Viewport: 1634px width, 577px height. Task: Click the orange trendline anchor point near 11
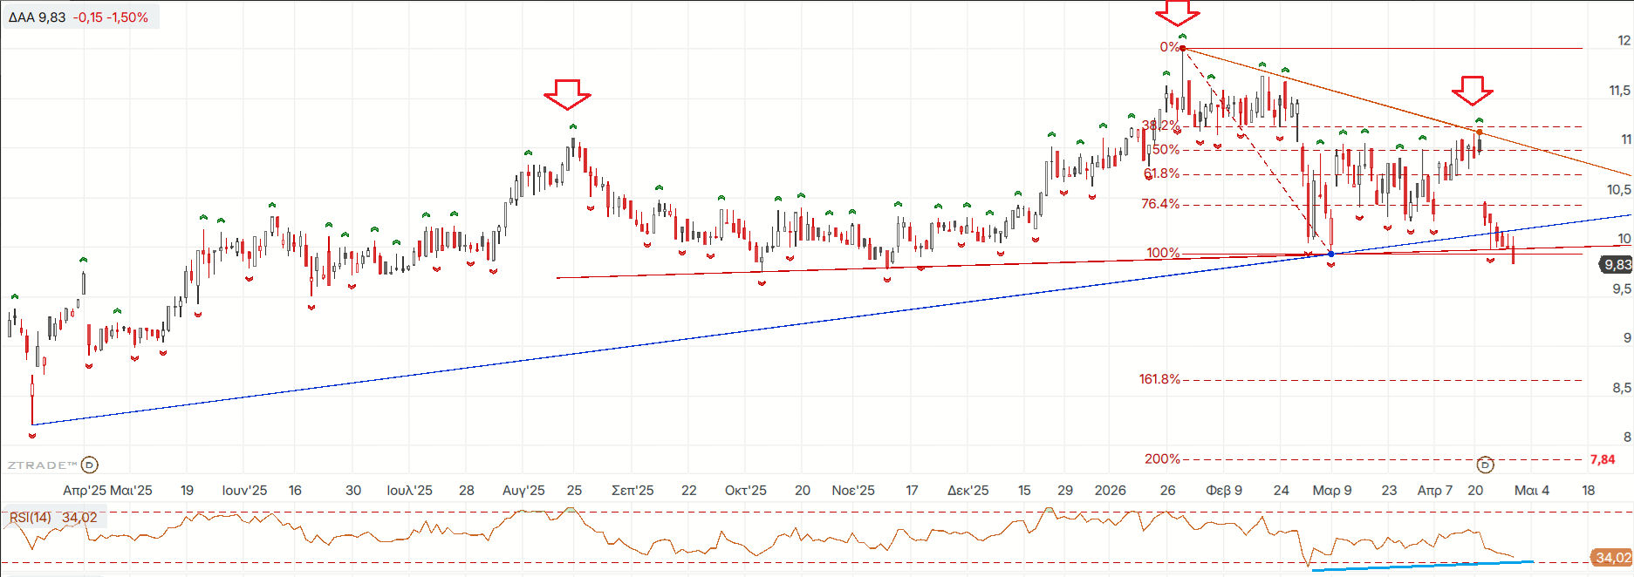[1479, 132]
